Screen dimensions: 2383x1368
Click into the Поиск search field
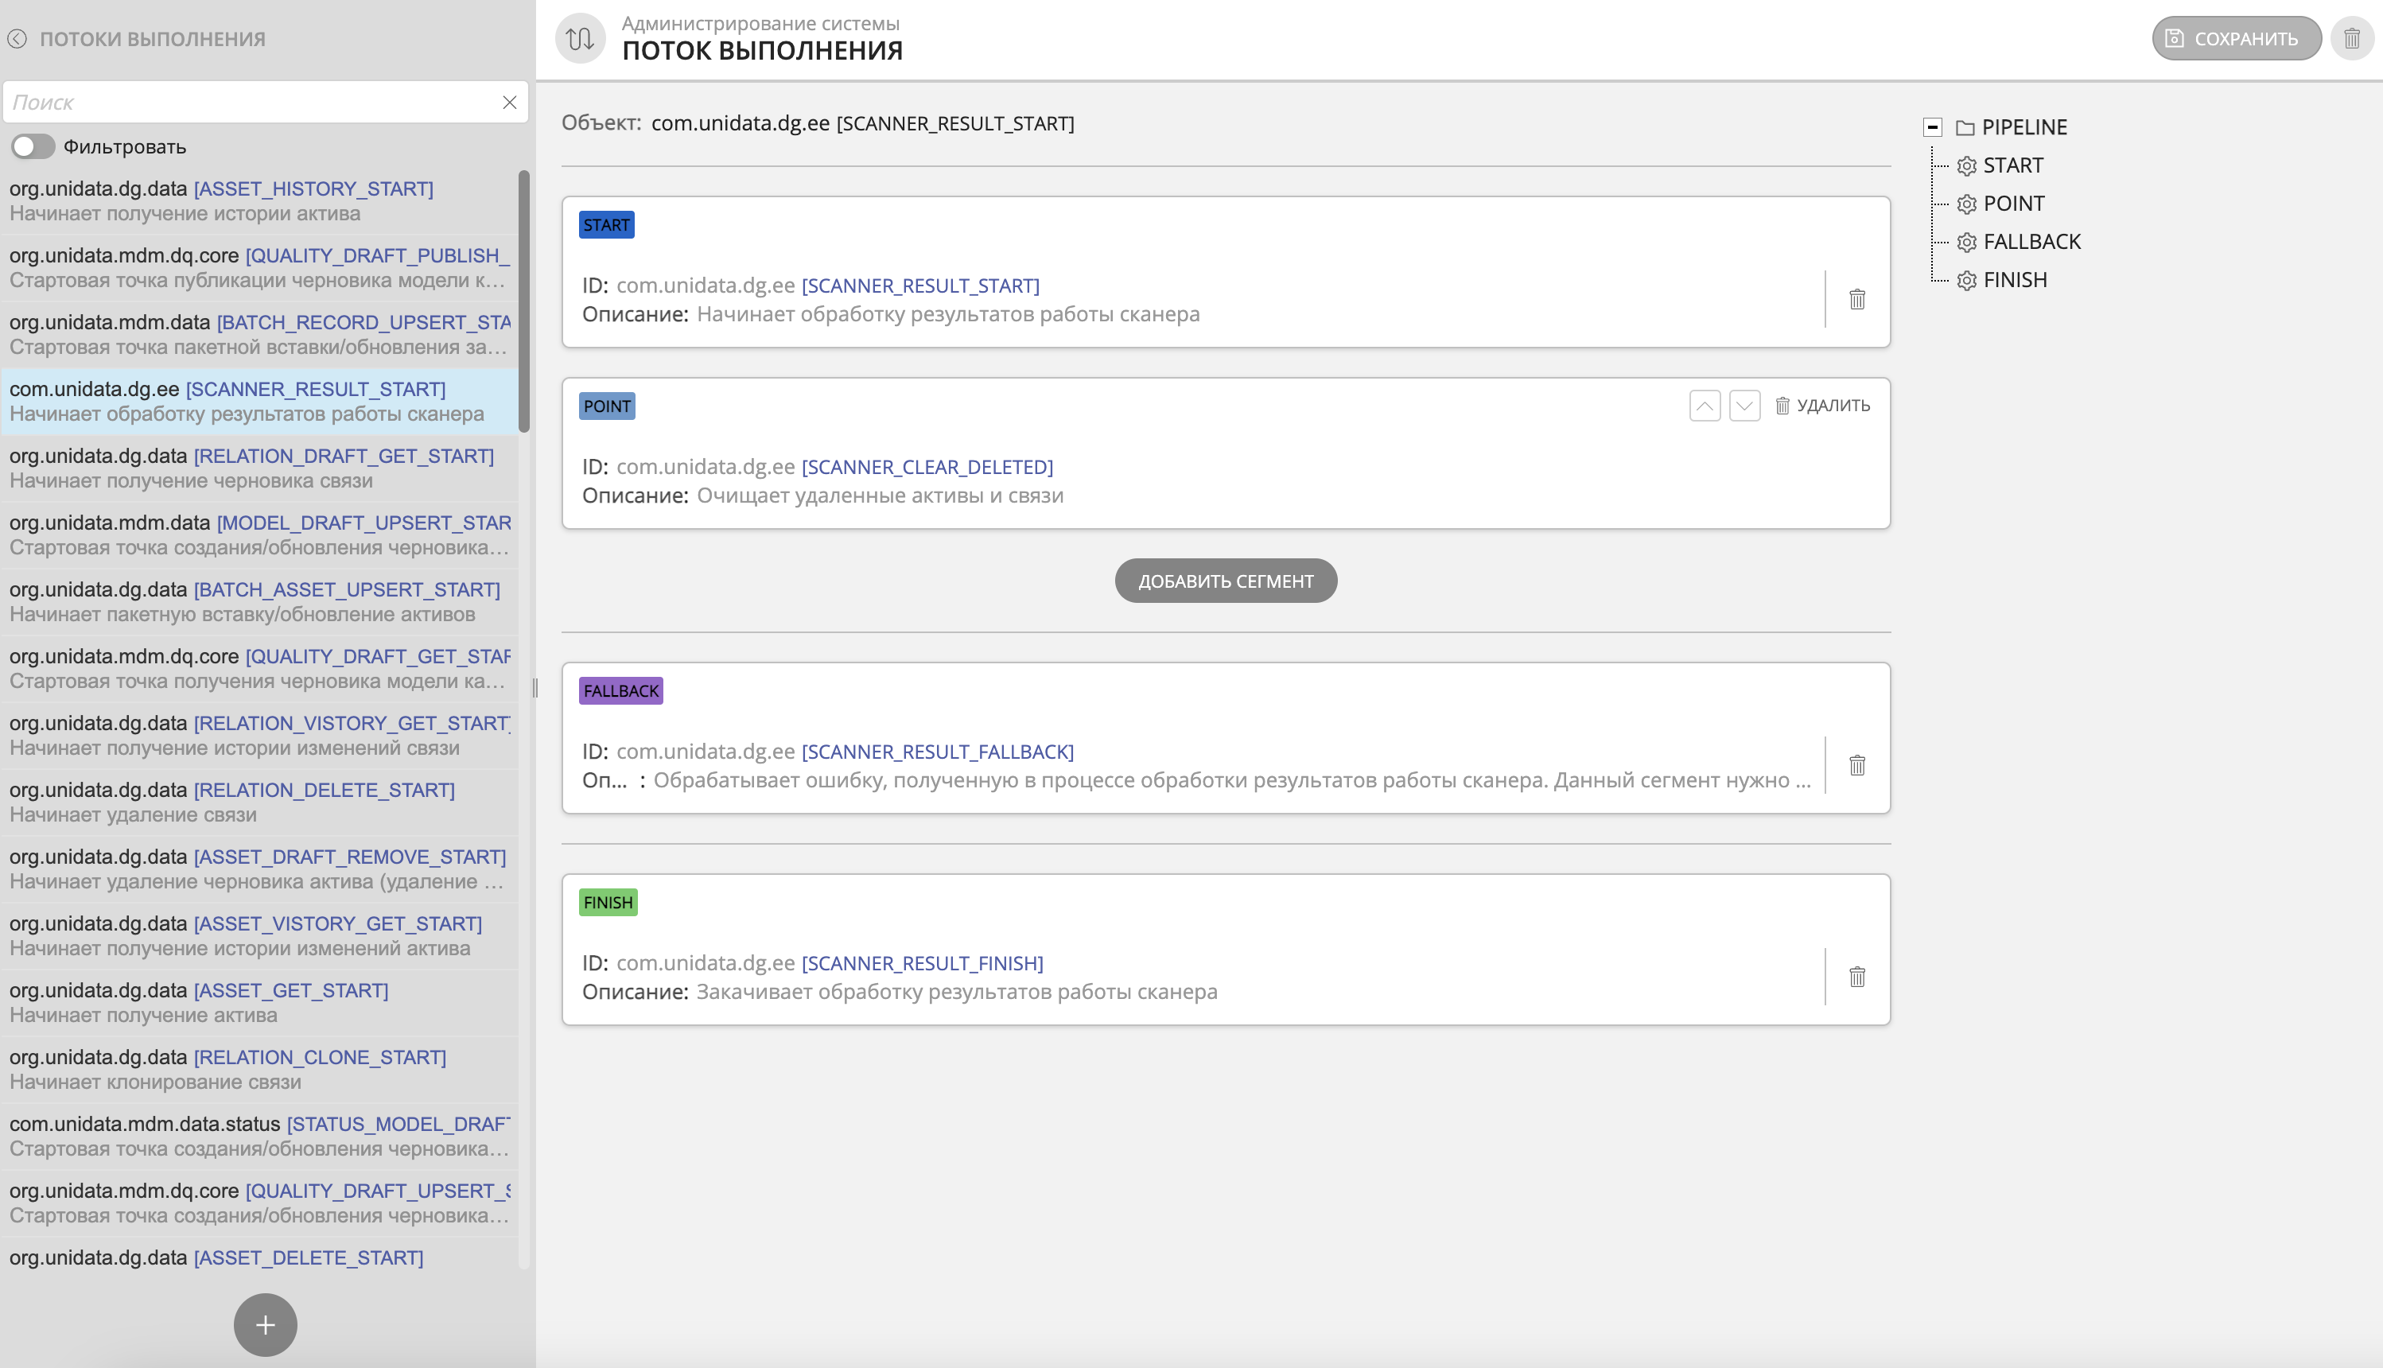click(x=254, y=103)
